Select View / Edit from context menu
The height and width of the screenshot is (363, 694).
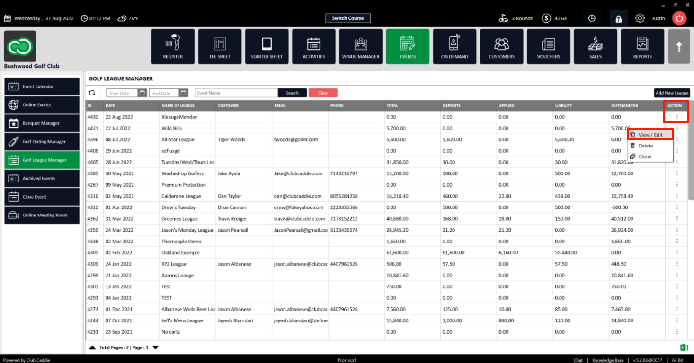click(x=651, y=135)
